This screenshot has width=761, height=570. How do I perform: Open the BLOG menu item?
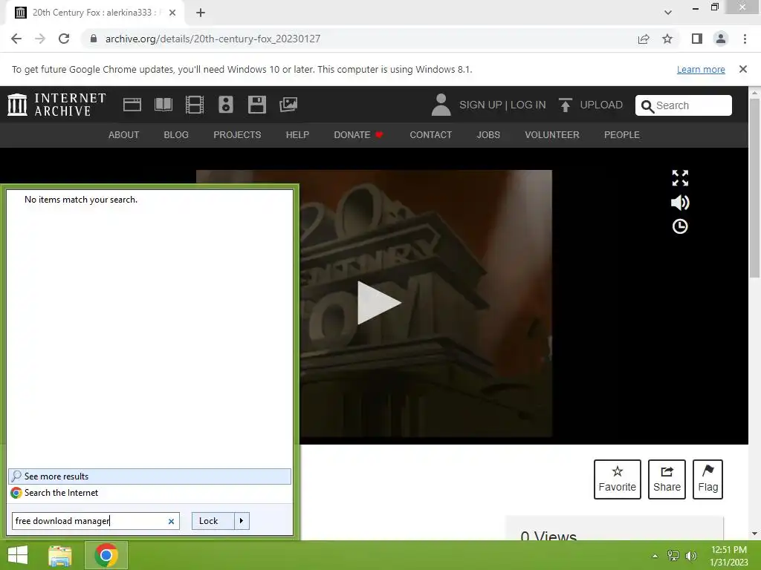[x=176, y=135]
